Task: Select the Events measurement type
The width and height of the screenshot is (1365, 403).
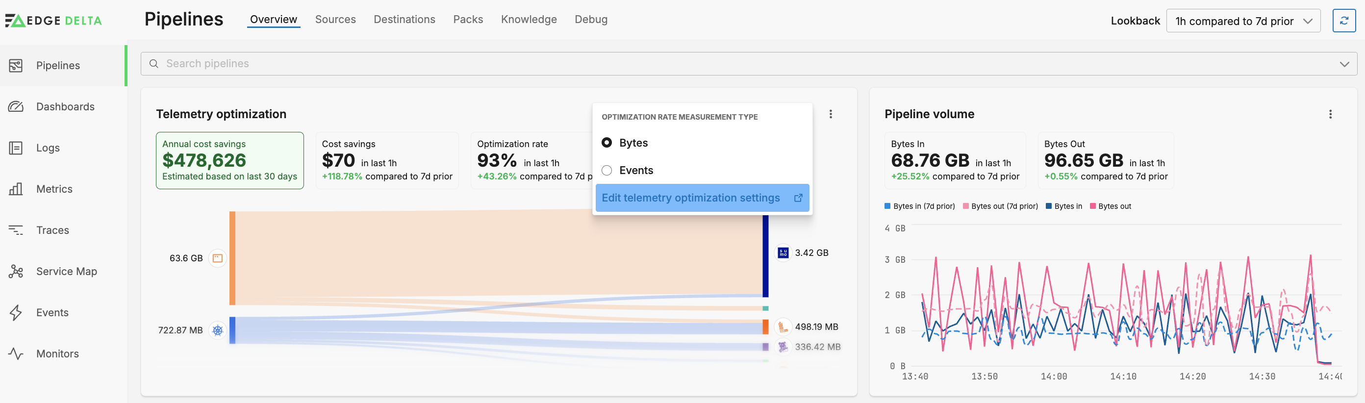Action: coord(607,171)
